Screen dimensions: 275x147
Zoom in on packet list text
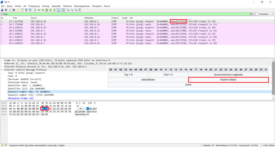pyautogui.click(x=68, y=10)
